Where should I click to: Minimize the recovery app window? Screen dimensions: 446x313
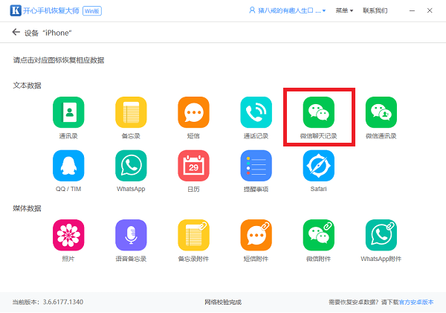click(412, 10)
